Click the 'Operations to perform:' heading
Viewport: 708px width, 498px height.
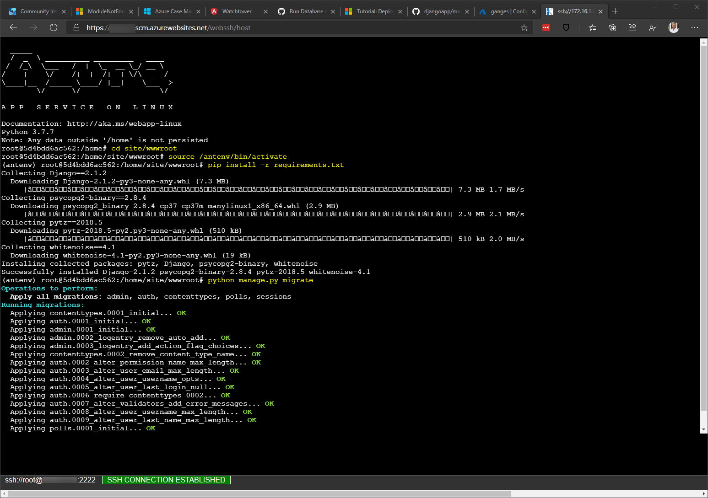(49, 288)
